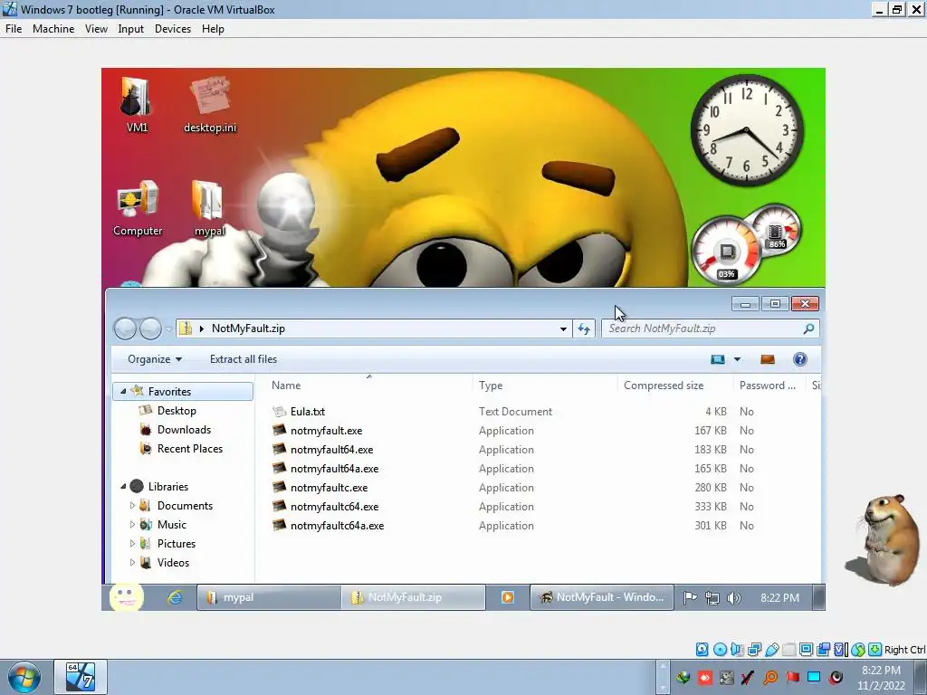Viewport: 927px width, 695px height.
Task: Click the analog clock gadget
Action: coord(747,130)
